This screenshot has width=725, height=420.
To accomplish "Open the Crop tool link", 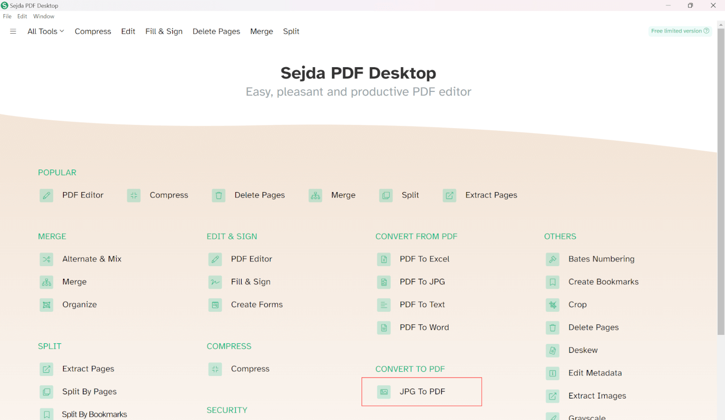I will point(577,304).
